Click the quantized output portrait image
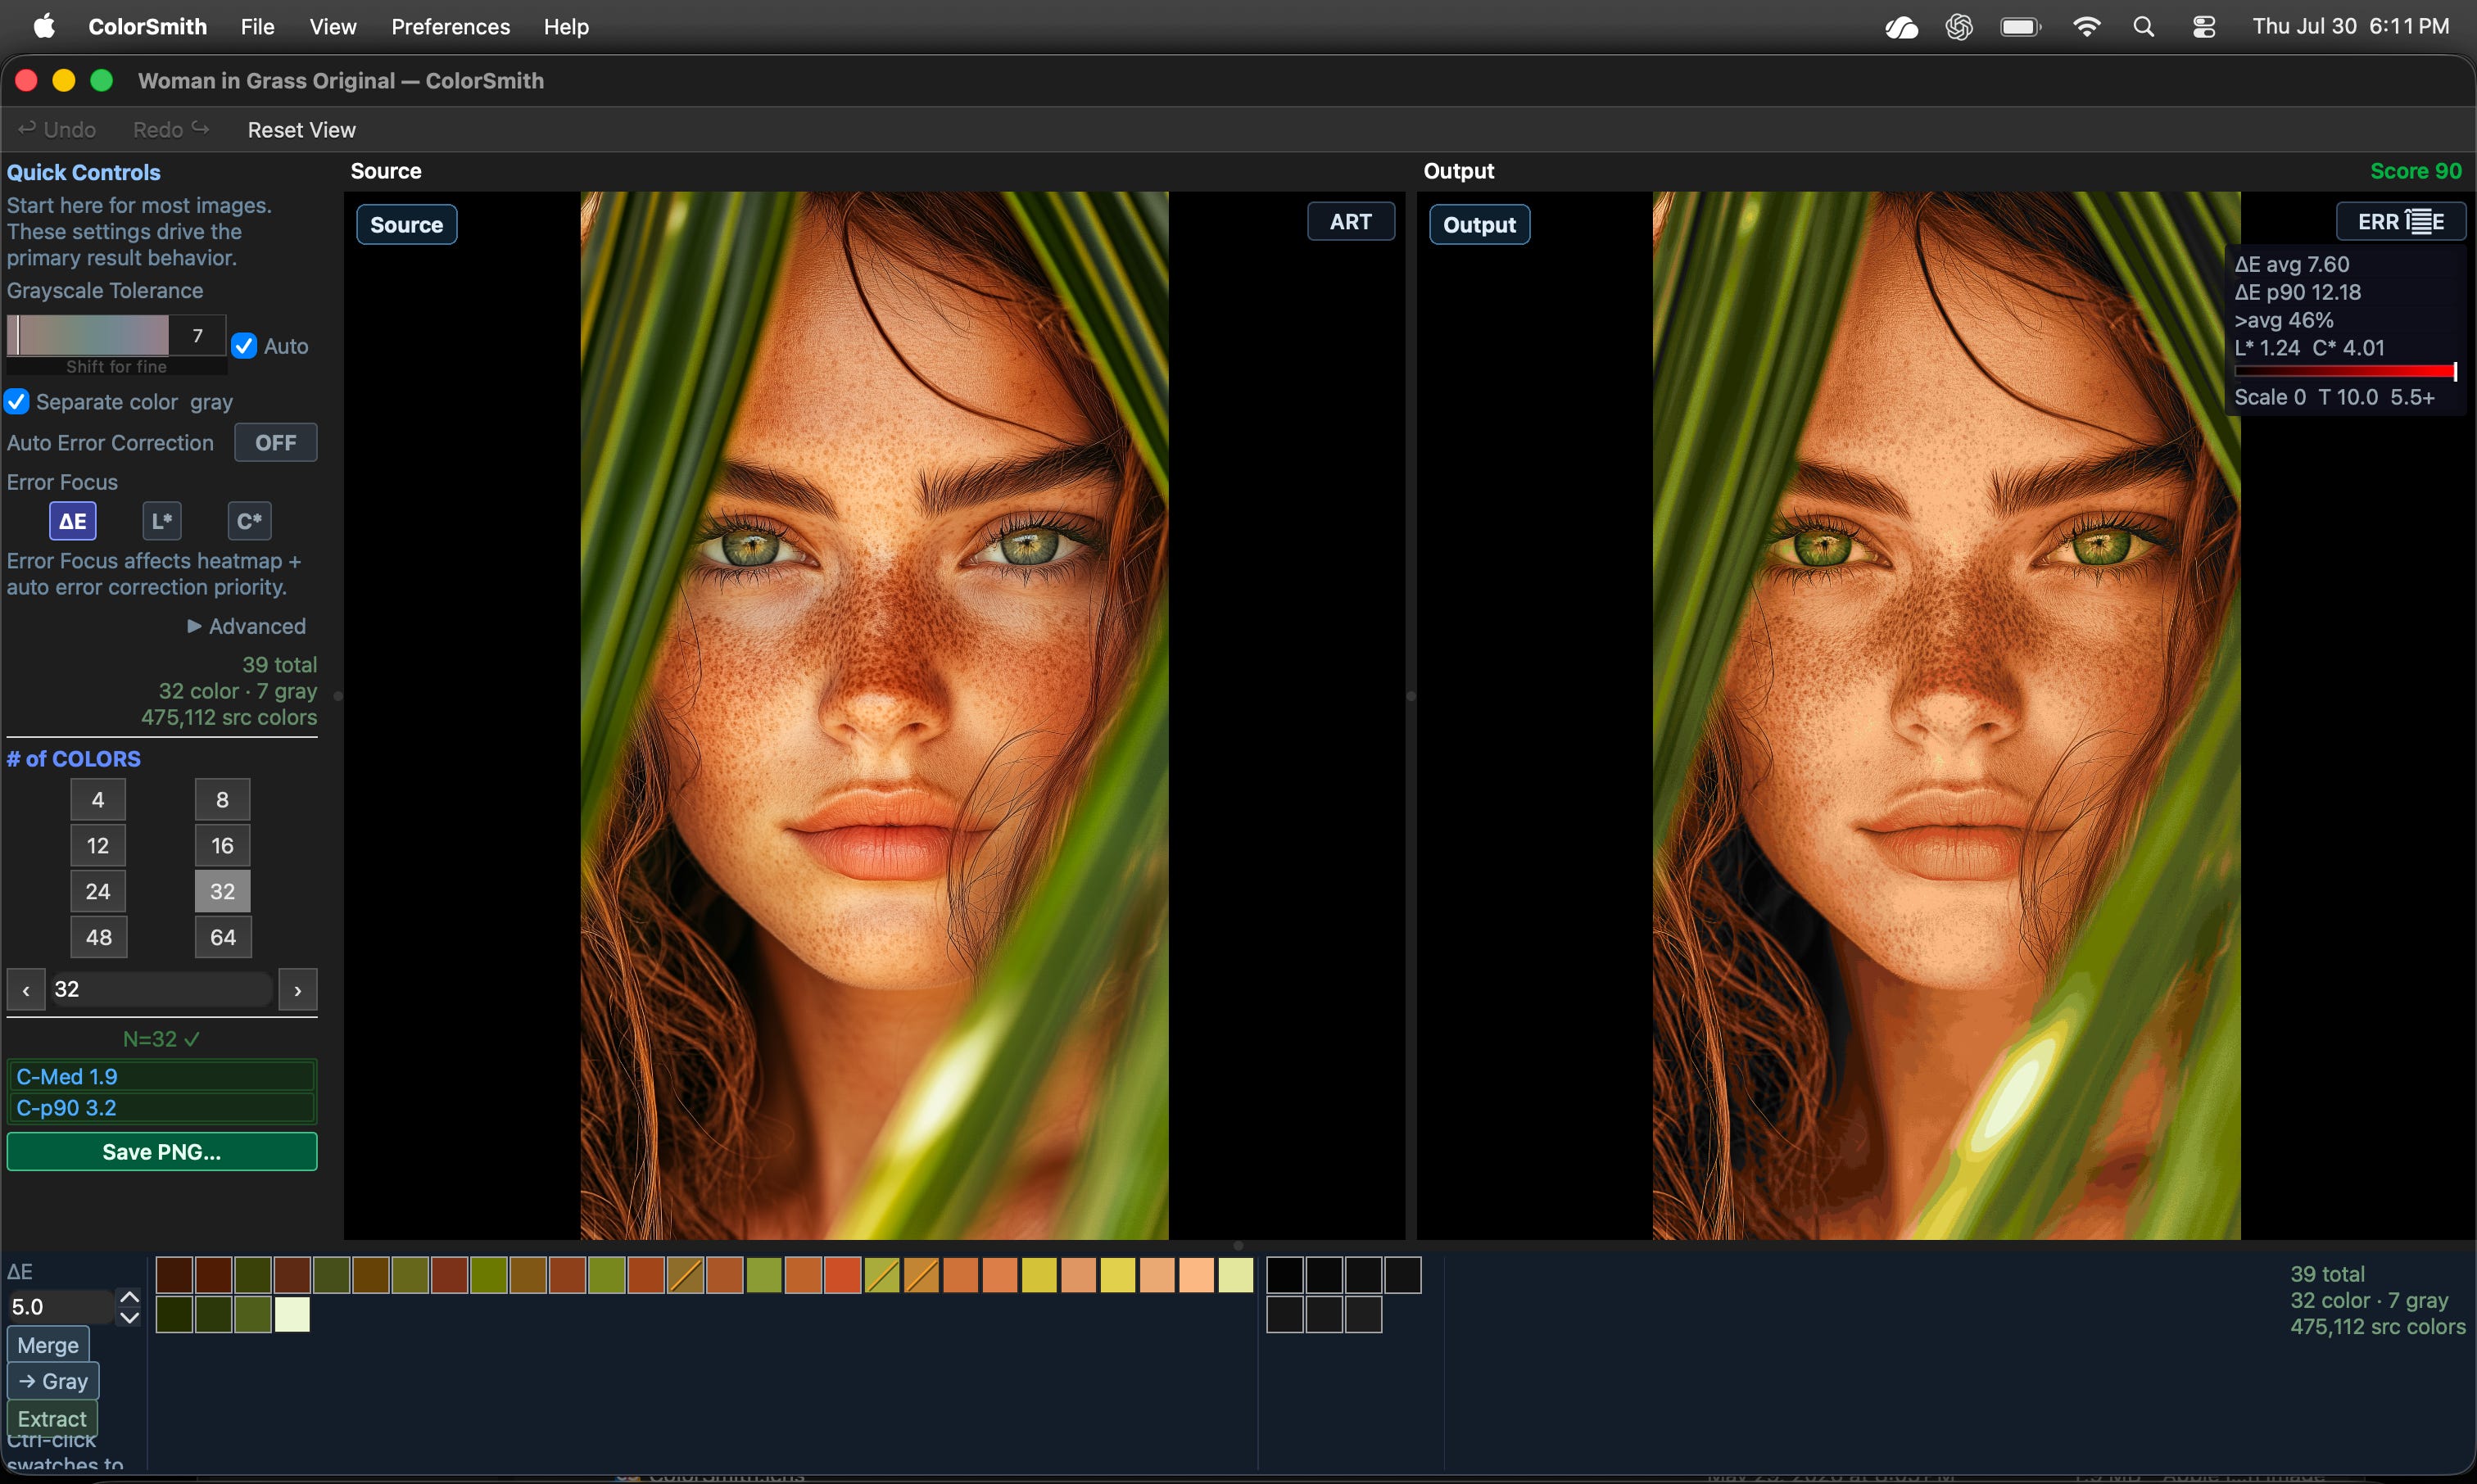The height and width of the screenshot is (1484, 2477). pyautogui.click(x=1946, y=716)
